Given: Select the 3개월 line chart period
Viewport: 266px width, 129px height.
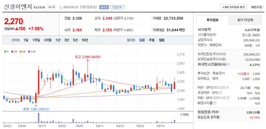Looking at the screenshot, I should pos(48,40).
